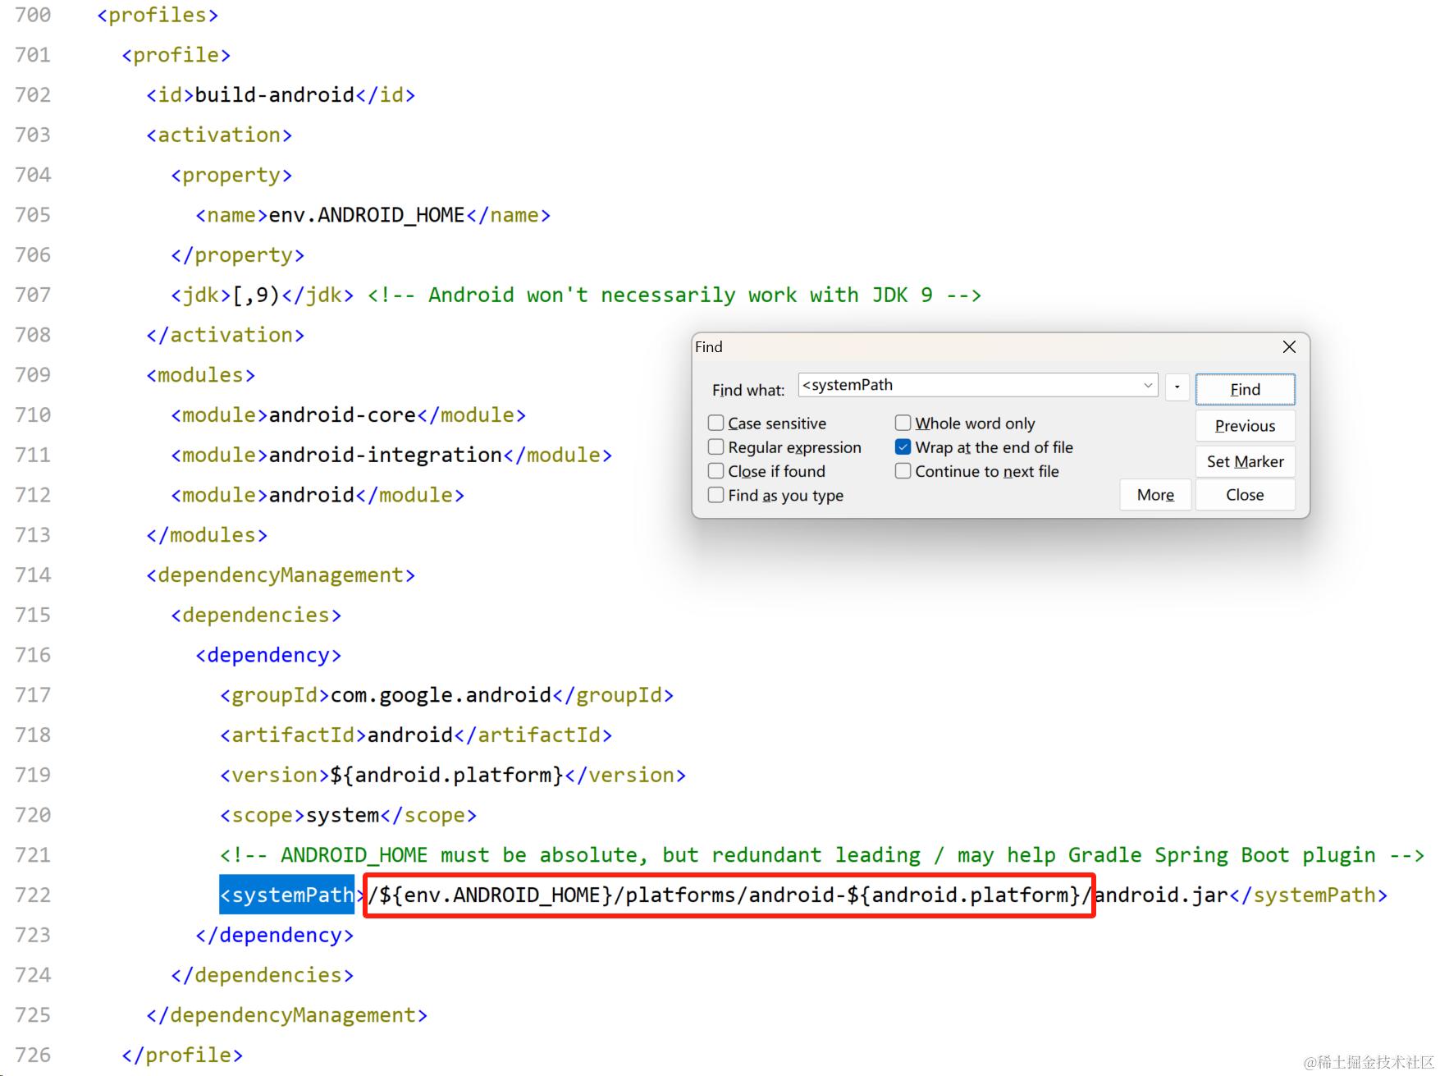Click the text build-android on line 702
1440x1076 pixels.
point(275,94)
